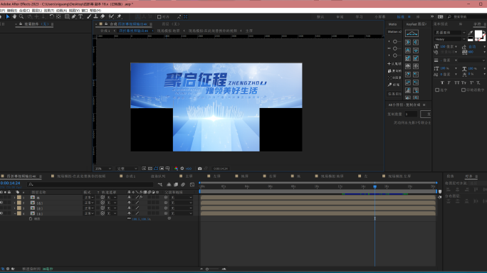Open the 段落 paragraph panel tab
Viewport: 487px width, 273px height.
point(451,176)
